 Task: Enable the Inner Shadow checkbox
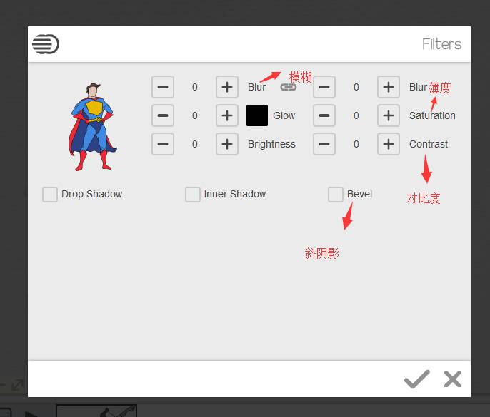[193, 195]
